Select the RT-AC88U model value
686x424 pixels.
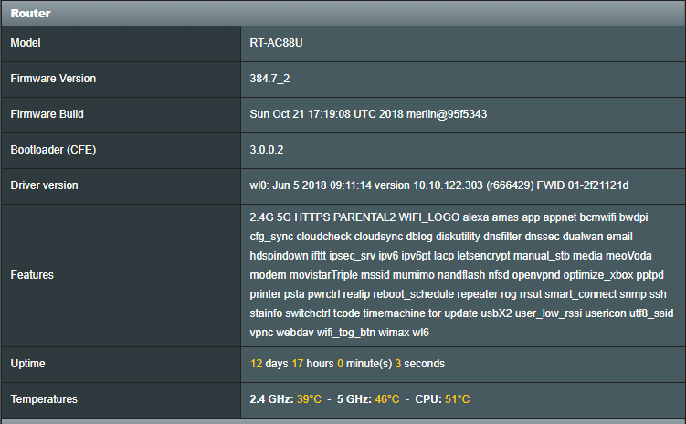coord(276,43)
